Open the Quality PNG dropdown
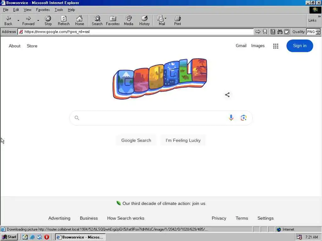 click(x=318, y=32)
